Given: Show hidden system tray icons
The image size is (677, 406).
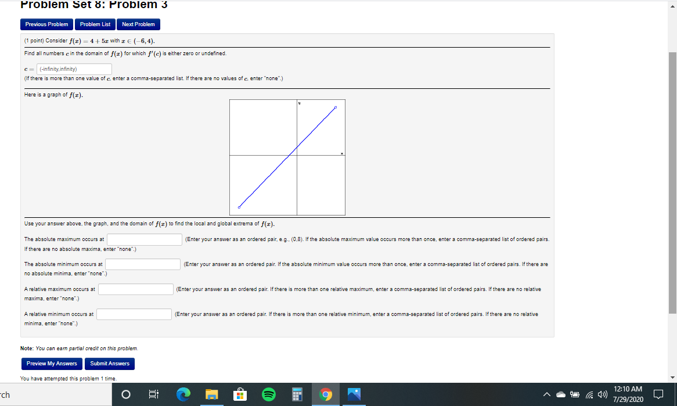Looking at the screenshot, I should 546,394.
